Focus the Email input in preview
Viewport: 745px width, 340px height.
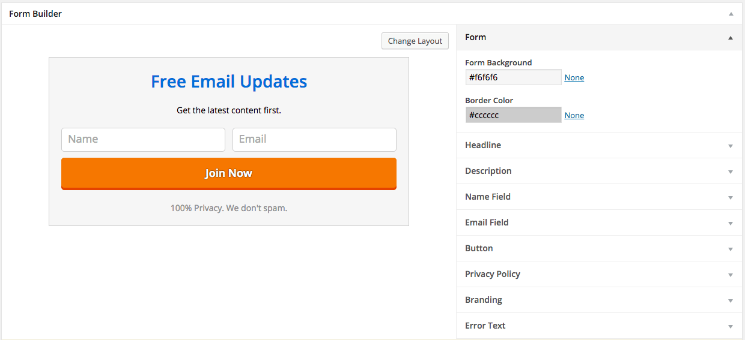coord(314,139)
